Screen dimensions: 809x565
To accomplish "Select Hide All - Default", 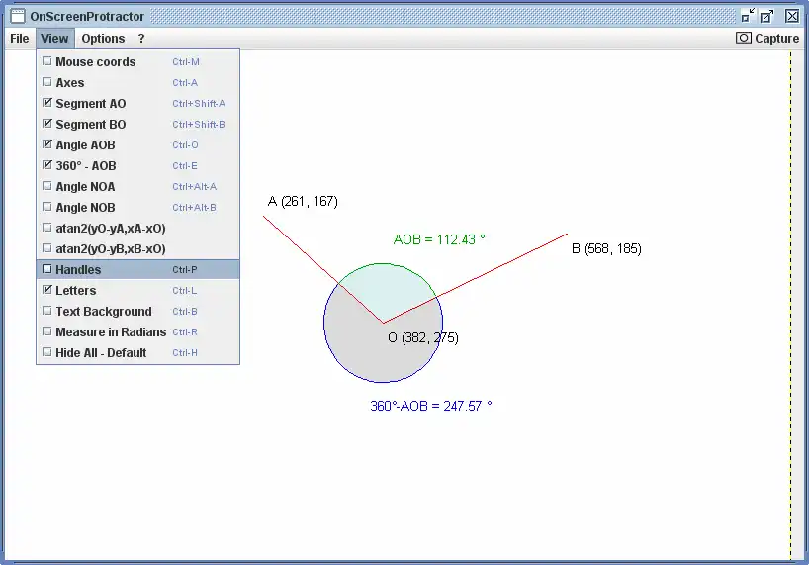I will pyautogui.click(x=137, y=353).
